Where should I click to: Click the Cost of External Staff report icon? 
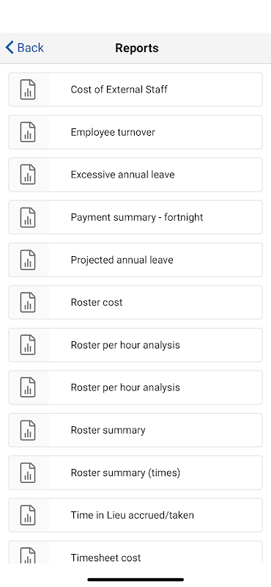point(28,90)
